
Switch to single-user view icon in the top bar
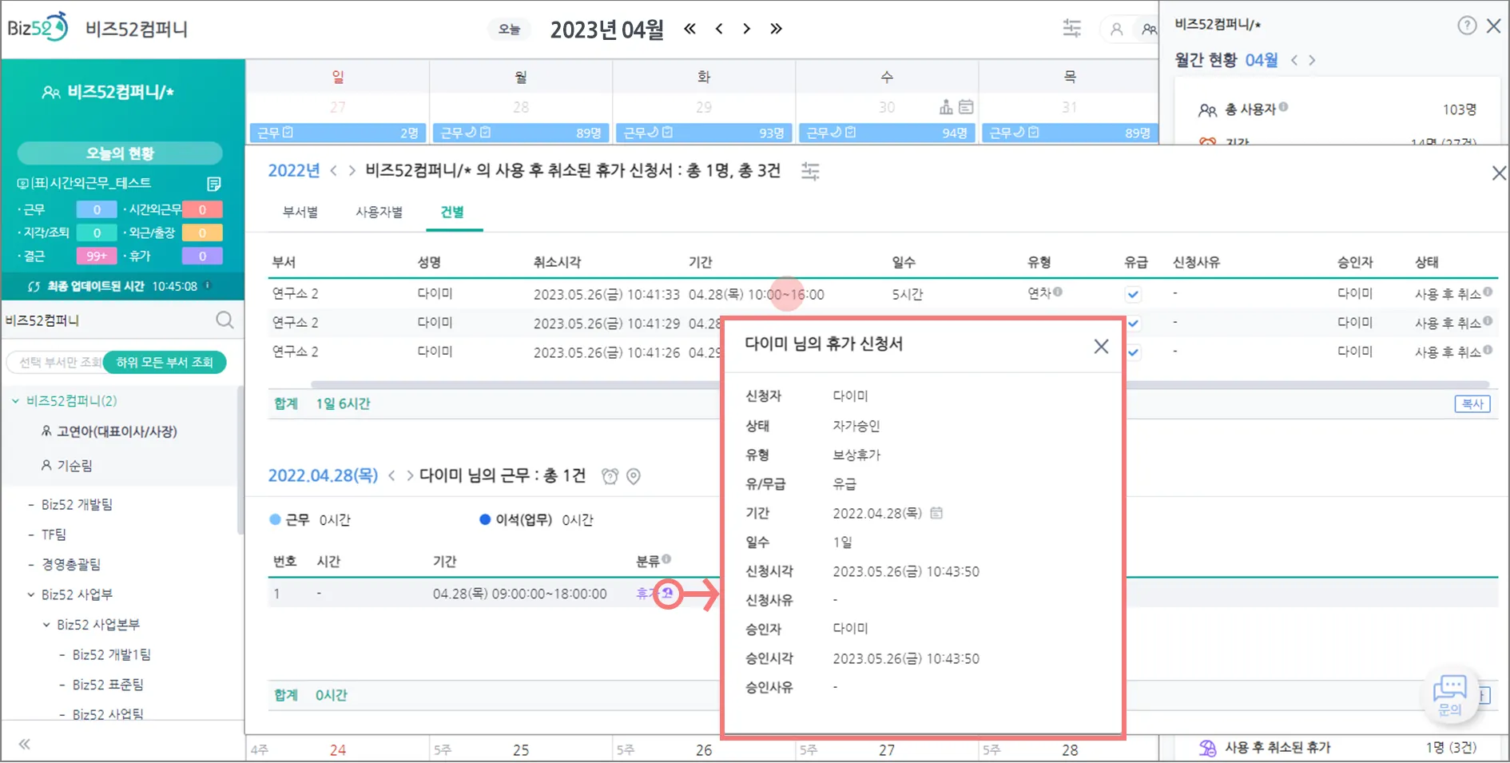(1116, 30)
